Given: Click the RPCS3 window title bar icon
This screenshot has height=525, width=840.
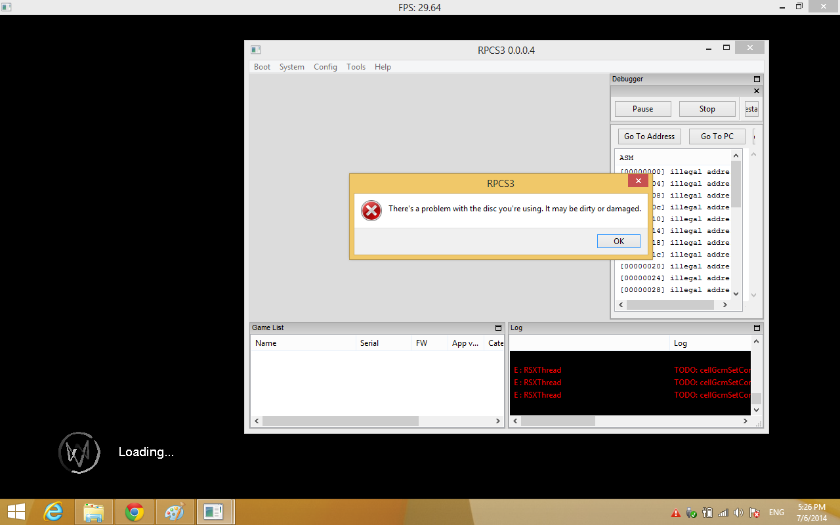Looking at the screenshot, I should tap(256, 50).
